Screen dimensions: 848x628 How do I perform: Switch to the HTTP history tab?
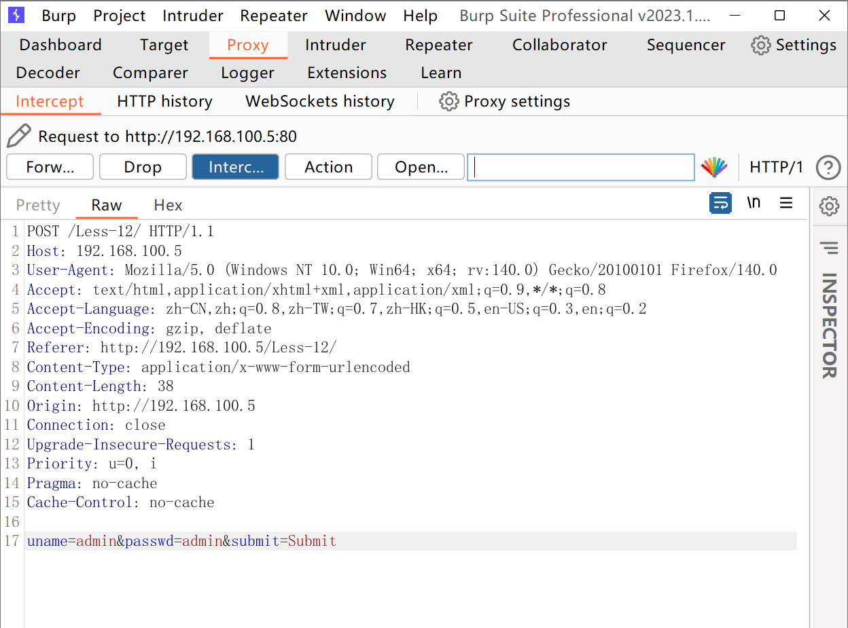pyautogui.click(x=164, y=101)
